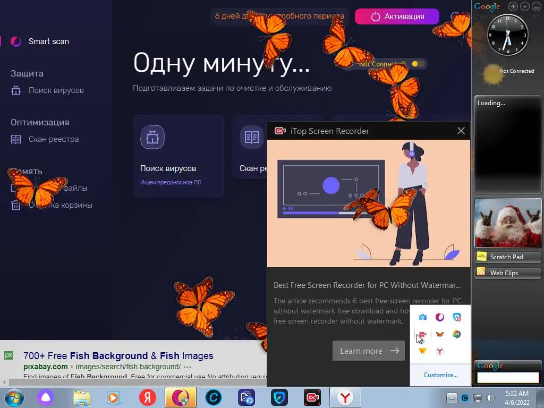Close the iTop Screen Recorder popup
Screen dimensions: 544x408
tap(461, 131)
